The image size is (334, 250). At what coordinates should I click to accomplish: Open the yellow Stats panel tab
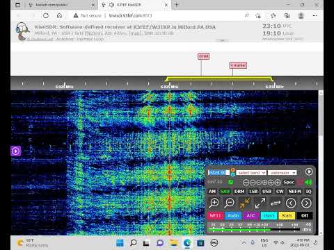pyautogui.click(x=287, y=215)
